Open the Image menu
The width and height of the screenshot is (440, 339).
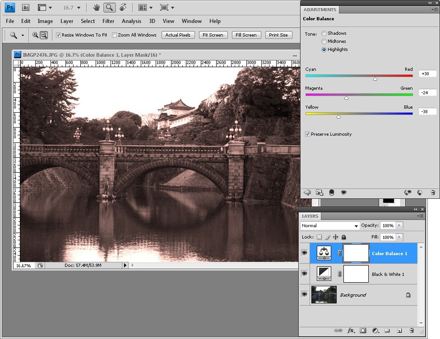45,21
